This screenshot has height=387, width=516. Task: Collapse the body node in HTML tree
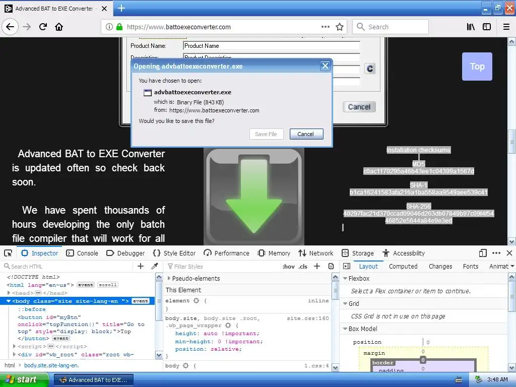(x=9, y=301)
